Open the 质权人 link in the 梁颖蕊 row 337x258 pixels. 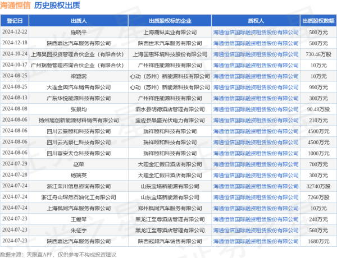click(256, 76)
